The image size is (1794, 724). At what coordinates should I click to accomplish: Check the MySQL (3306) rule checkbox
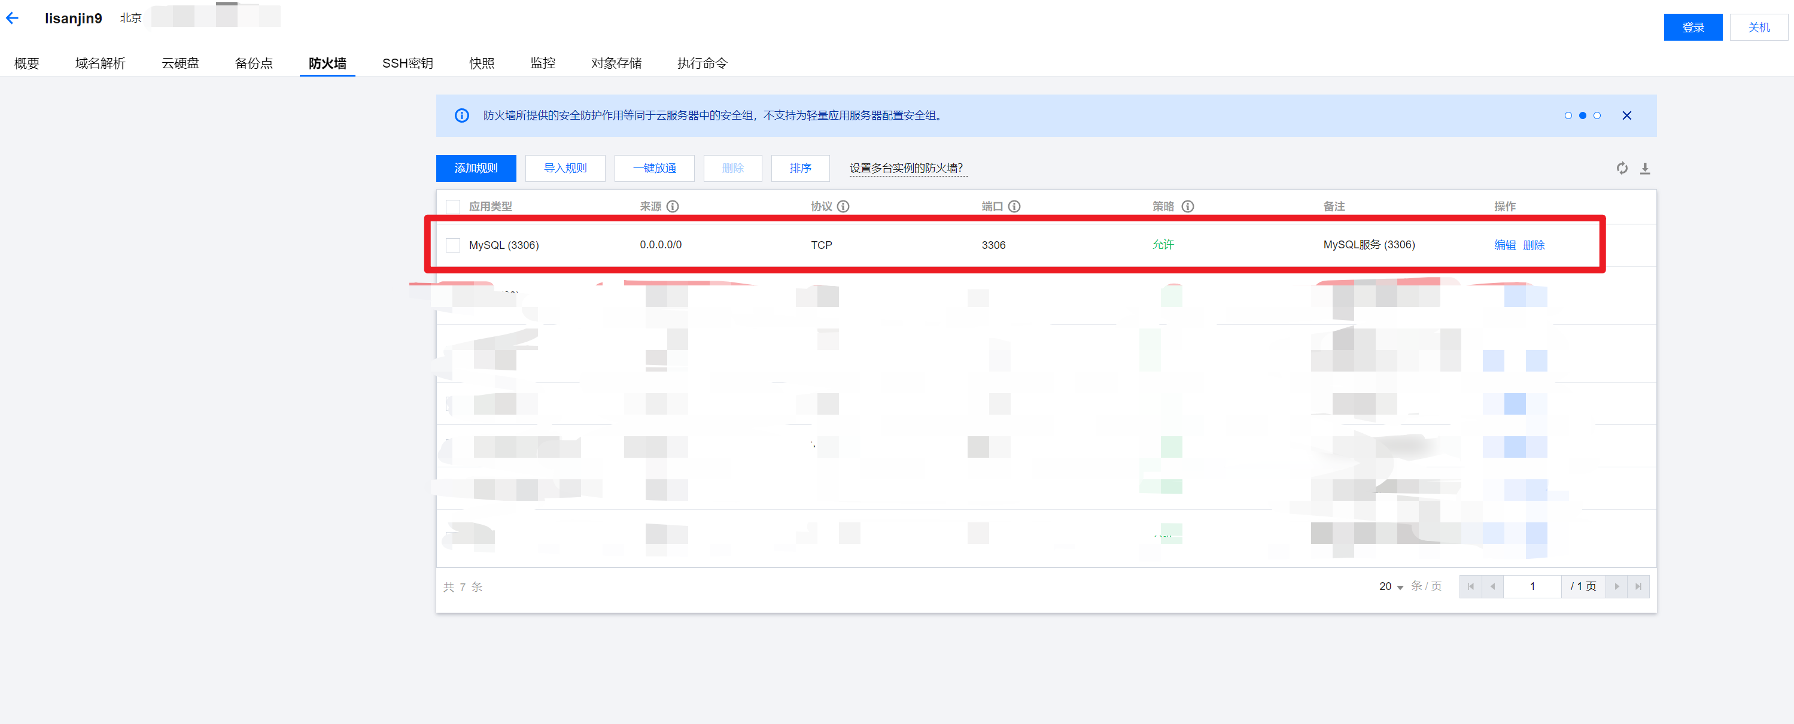pos(452,245)
